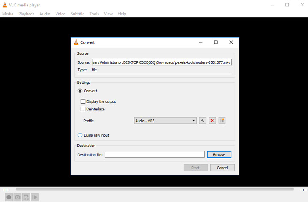Take a snapshot with camera icon

[x=18, y=197]
